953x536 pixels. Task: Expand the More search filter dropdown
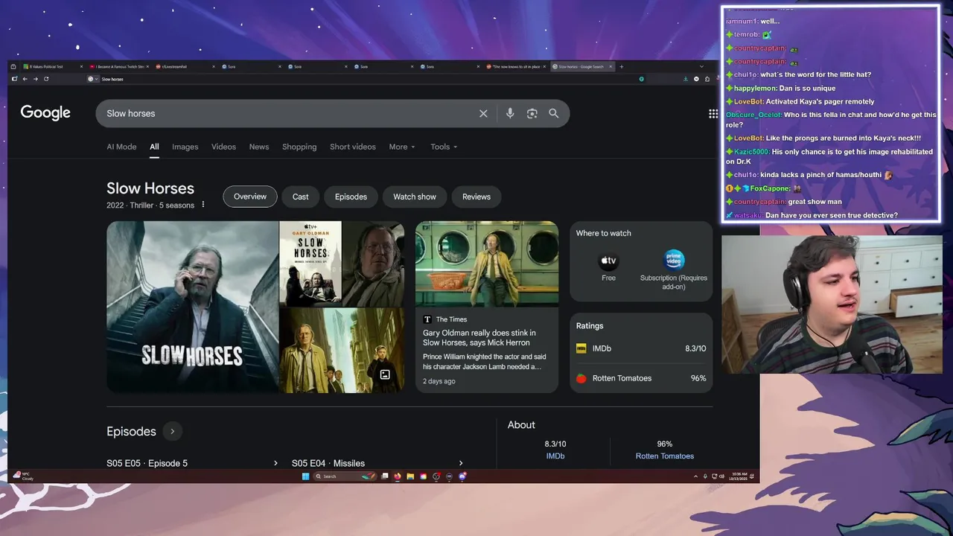click(x=402, y=147)
